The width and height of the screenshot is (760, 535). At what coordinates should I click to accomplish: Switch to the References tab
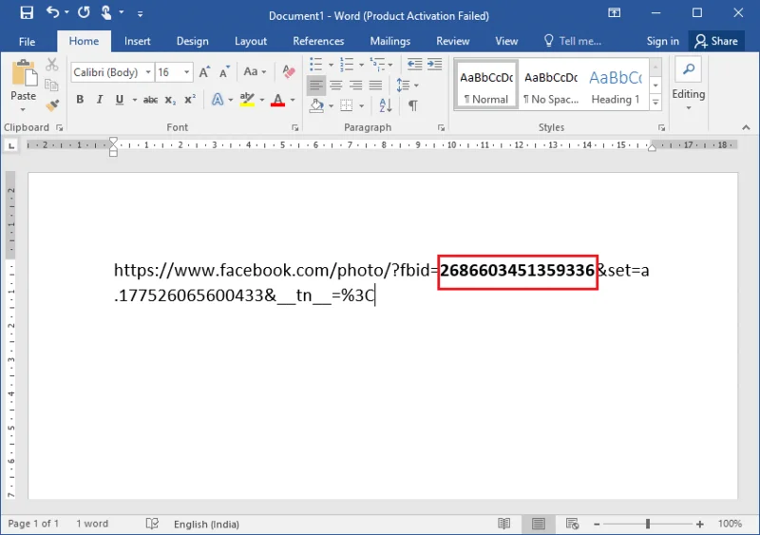click(318, 41)
